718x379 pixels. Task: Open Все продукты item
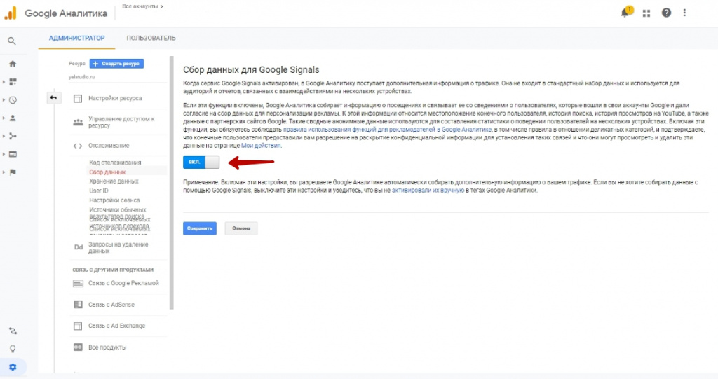107,347
